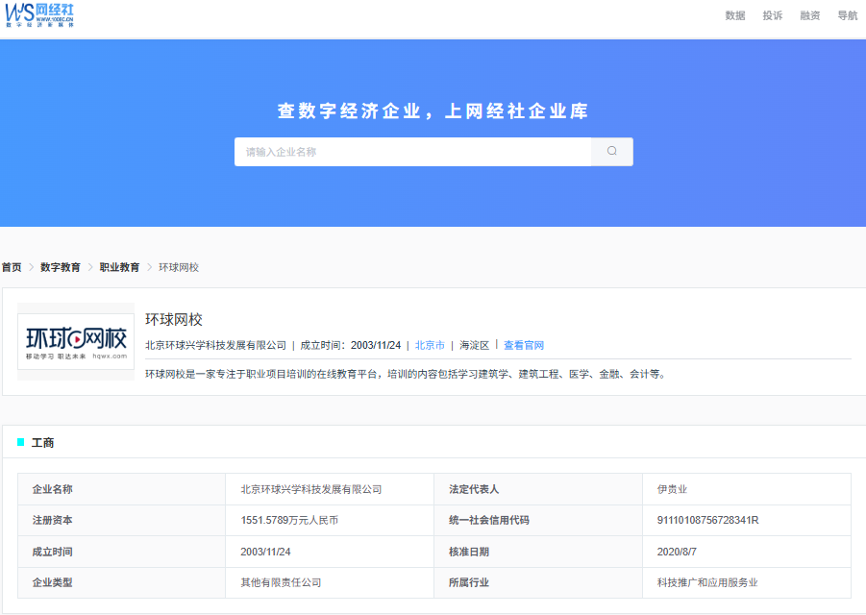Open the 投诉 navigation item
866x615 pixels.
pyautogui.click(x=773, y=15)
